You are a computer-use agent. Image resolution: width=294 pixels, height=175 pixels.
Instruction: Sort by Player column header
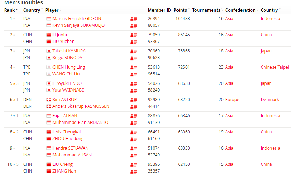pyautogui.click(x=53, y=10)
